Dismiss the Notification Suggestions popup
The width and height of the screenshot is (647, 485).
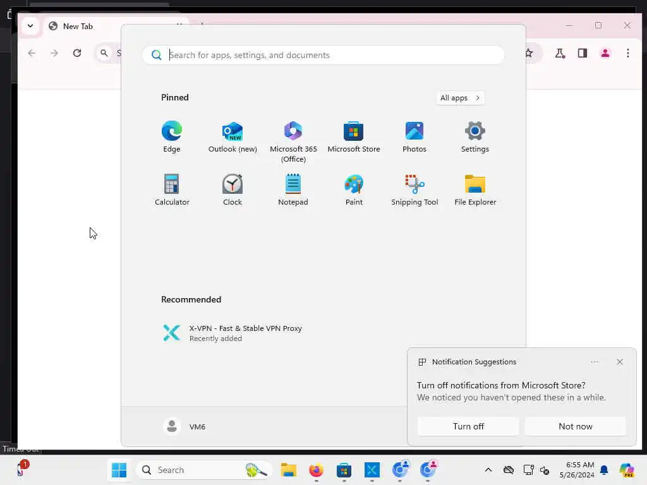619,362
